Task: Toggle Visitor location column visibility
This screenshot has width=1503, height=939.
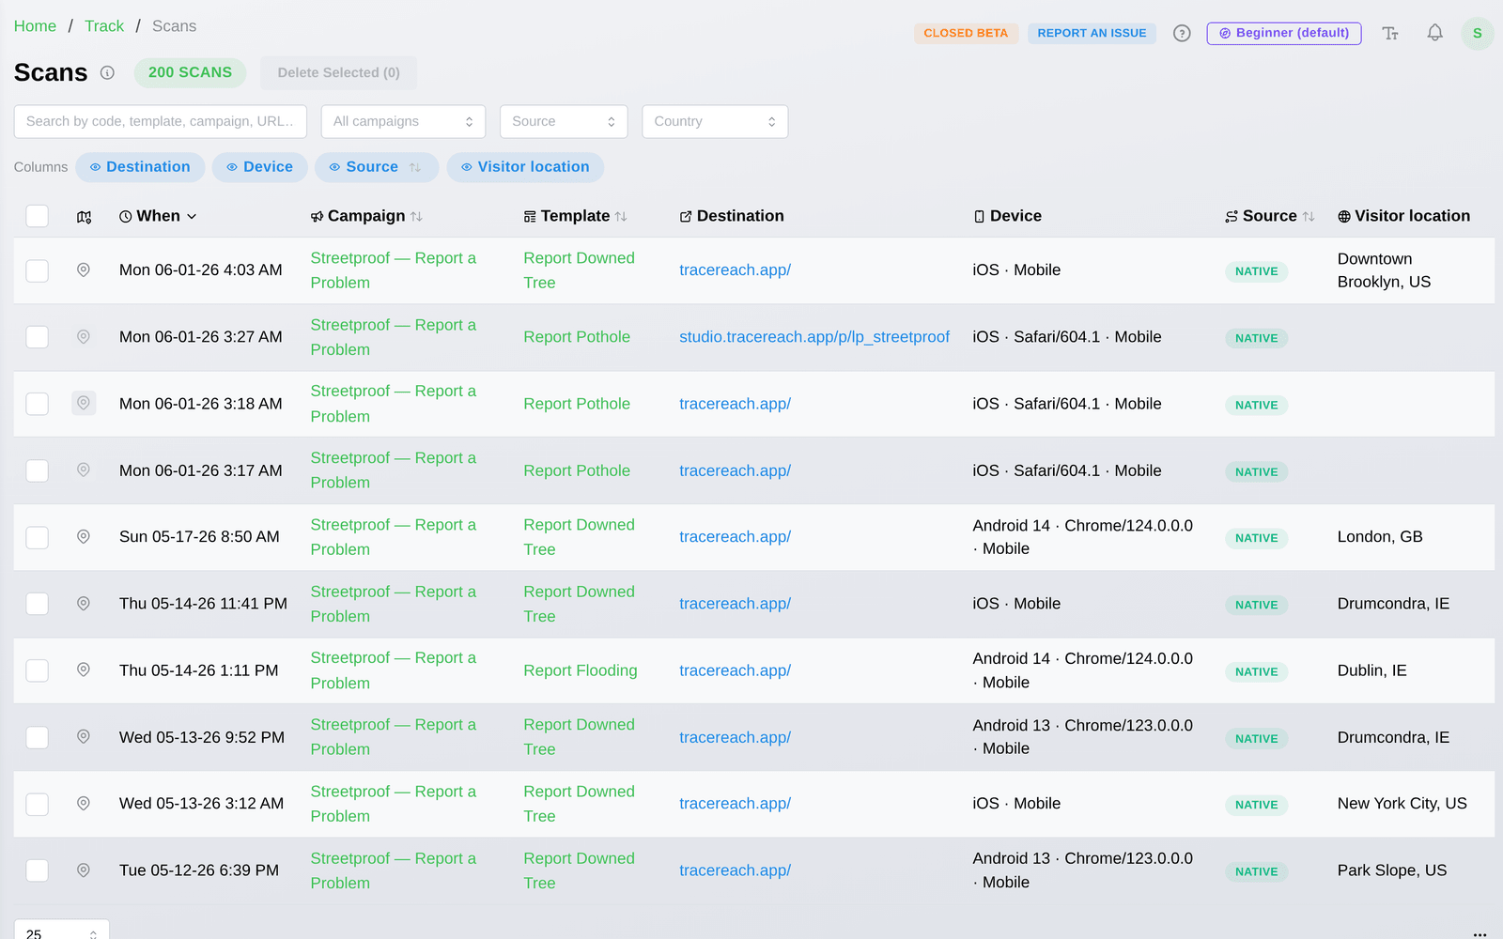Action: [x=525, y=167]
